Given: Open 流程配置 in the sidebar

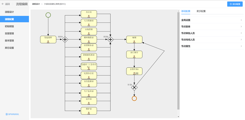Looking at the screenshot, I should [x=14, y=19].
